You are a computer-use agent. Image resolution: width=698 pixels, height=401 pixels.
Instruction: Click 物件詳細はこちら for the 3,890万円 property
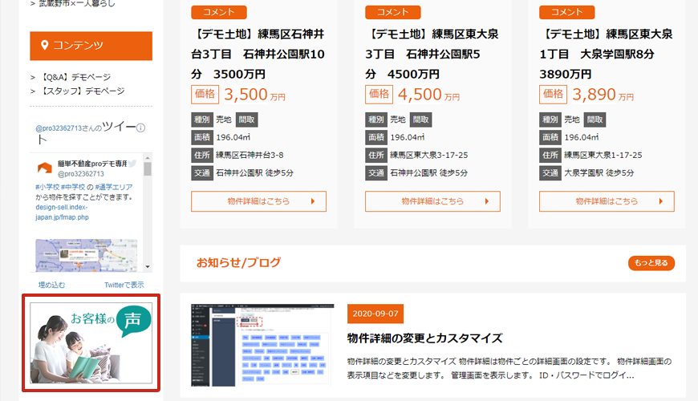pyautogui.click(x=607, y=201)
